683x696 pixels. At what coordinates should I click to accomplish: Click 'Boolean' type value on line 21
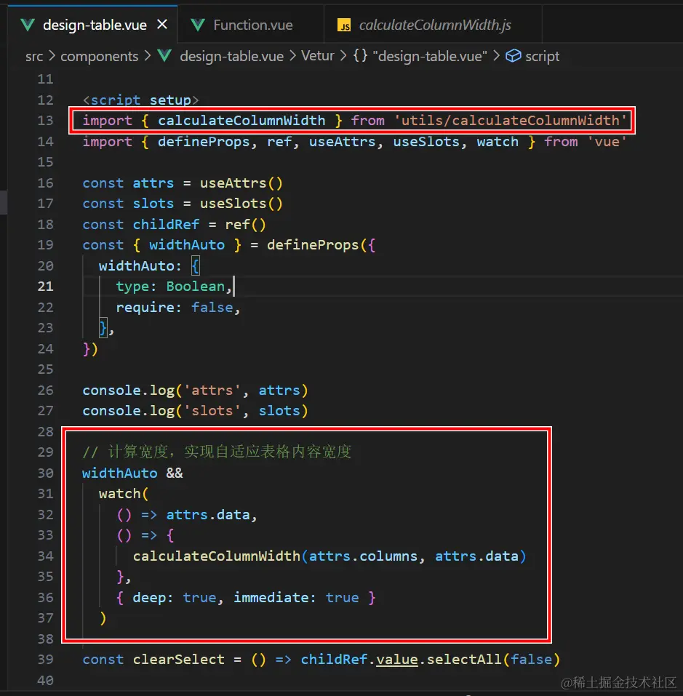click(196, 287)
